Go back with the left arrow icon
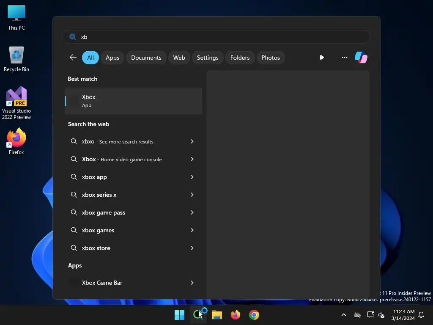433x325 pixels. [73, 58]
